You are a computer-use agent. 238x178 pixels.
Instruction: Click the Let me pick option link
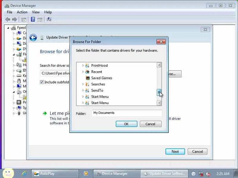pos(60,113)
